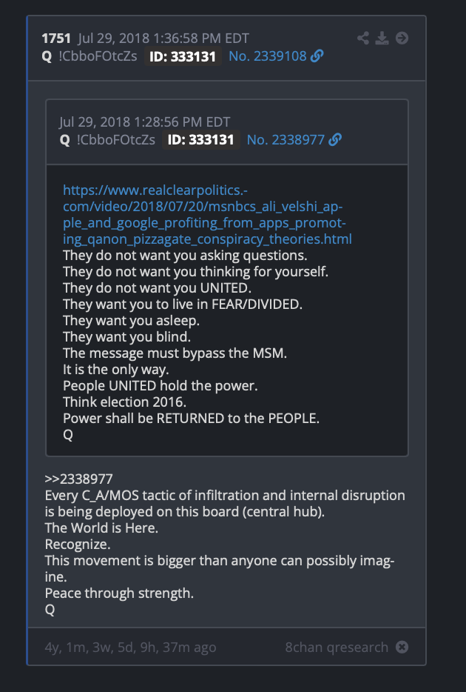
Task: Click the quoted post's 1:28:56 PM timestamp
Action: tap(144, 122)
